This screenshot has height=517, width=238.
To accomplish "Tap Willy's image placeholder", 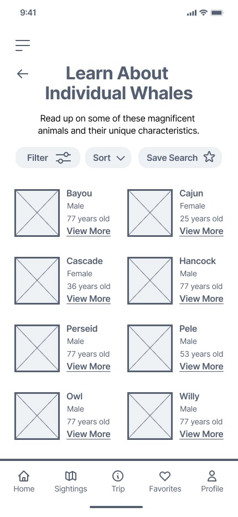I will (x=150, y=416).
